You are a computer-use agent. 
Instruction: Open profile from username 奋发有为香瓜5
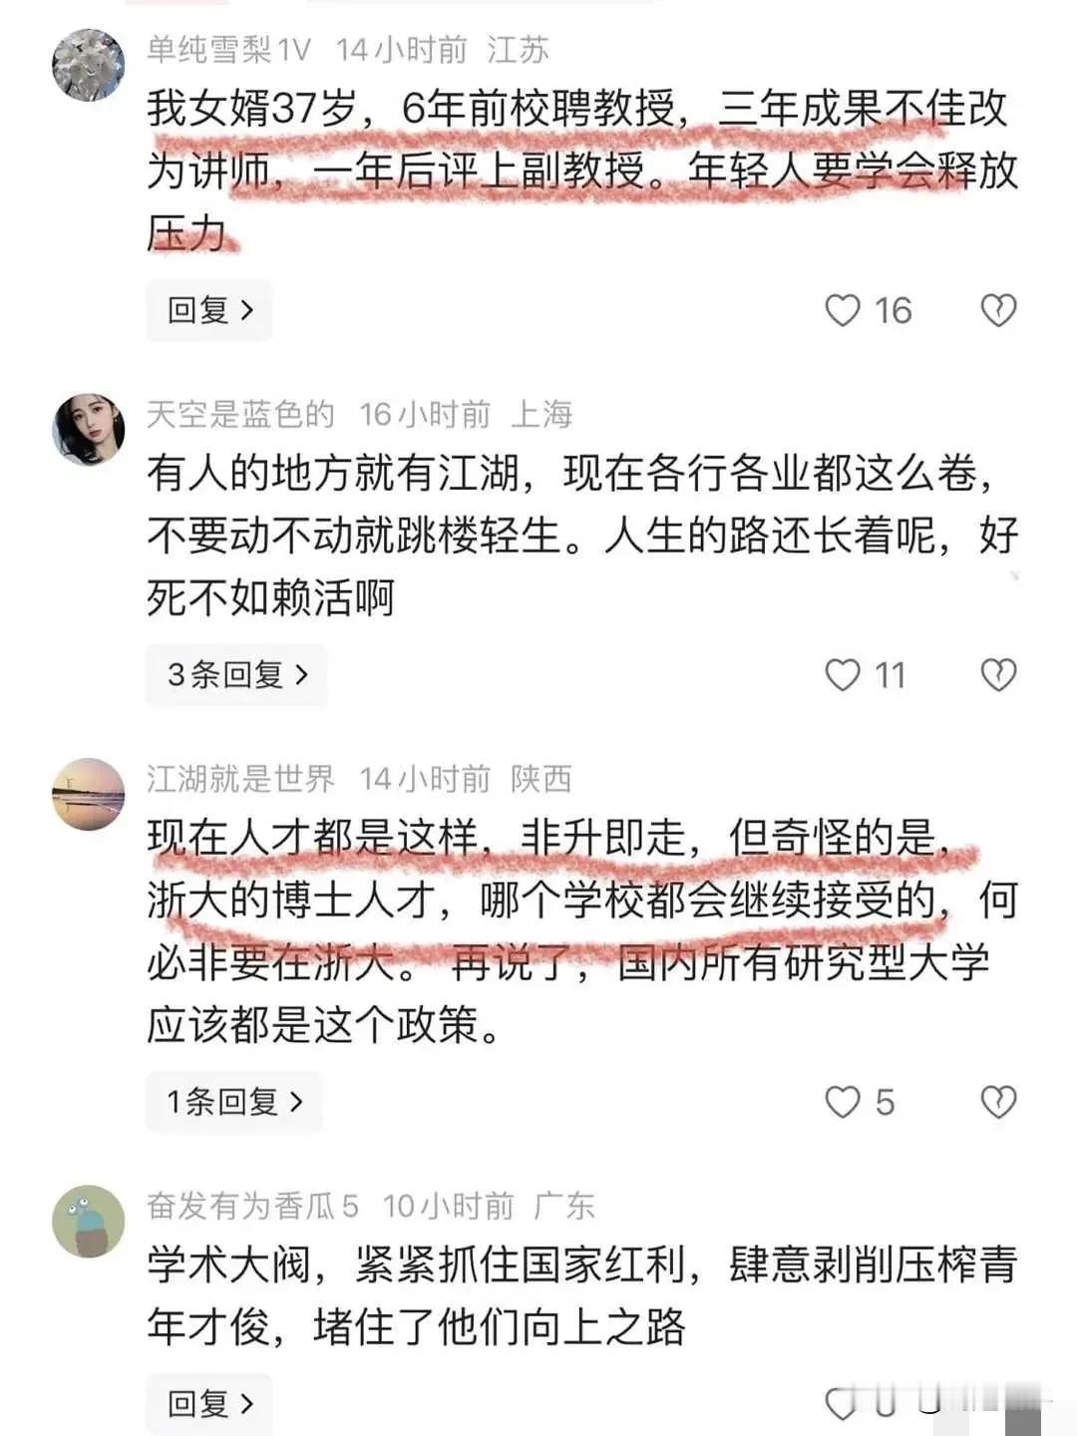[x=252, y=1206]
